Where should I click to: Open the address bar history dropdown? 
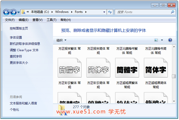tap(104, 12)
